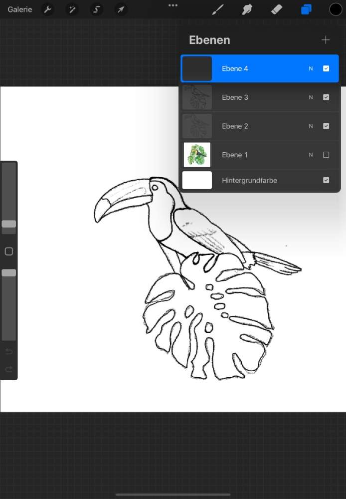Activate the Selection tool
The width and height of the screenshot is (346, 499).
coord(96,9)
